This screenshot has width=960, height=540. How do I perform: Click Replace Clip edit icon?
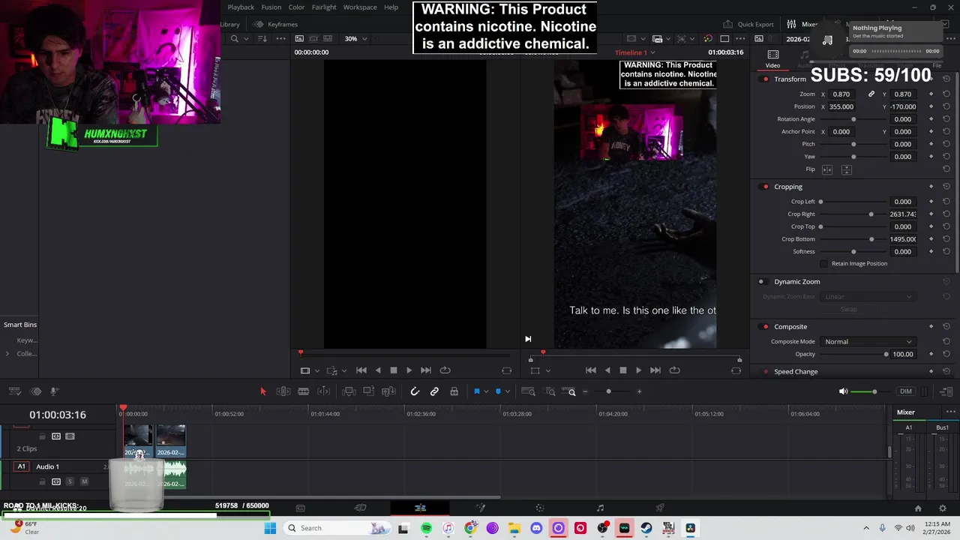pyautogui.click(x=388, y=391)
